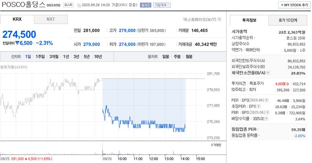This screenshot has width=312, height=163.
Task: Click the 14:00 time axis label
Action: click(184, 159)
